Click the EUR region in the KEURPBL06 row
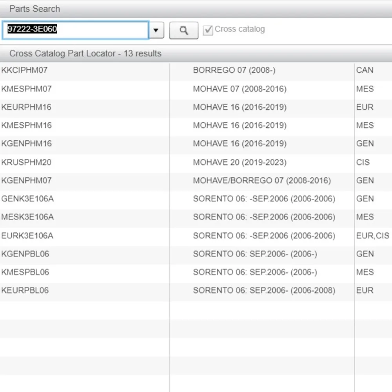Screen dimensions: 392x392 click(365, 290)
